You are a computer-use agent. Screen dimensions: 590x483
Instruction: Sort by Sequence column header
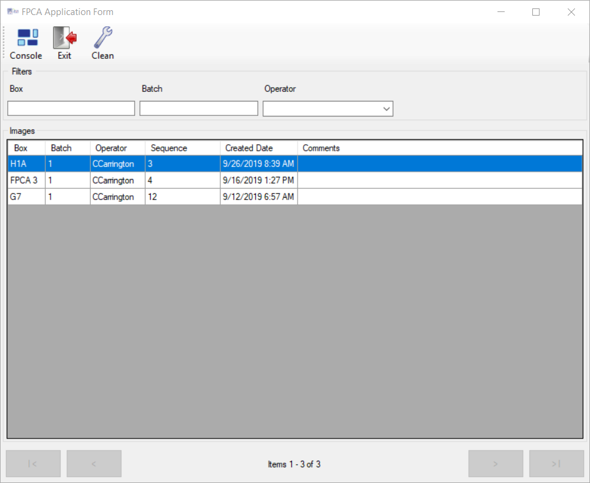tap(183, 148)
